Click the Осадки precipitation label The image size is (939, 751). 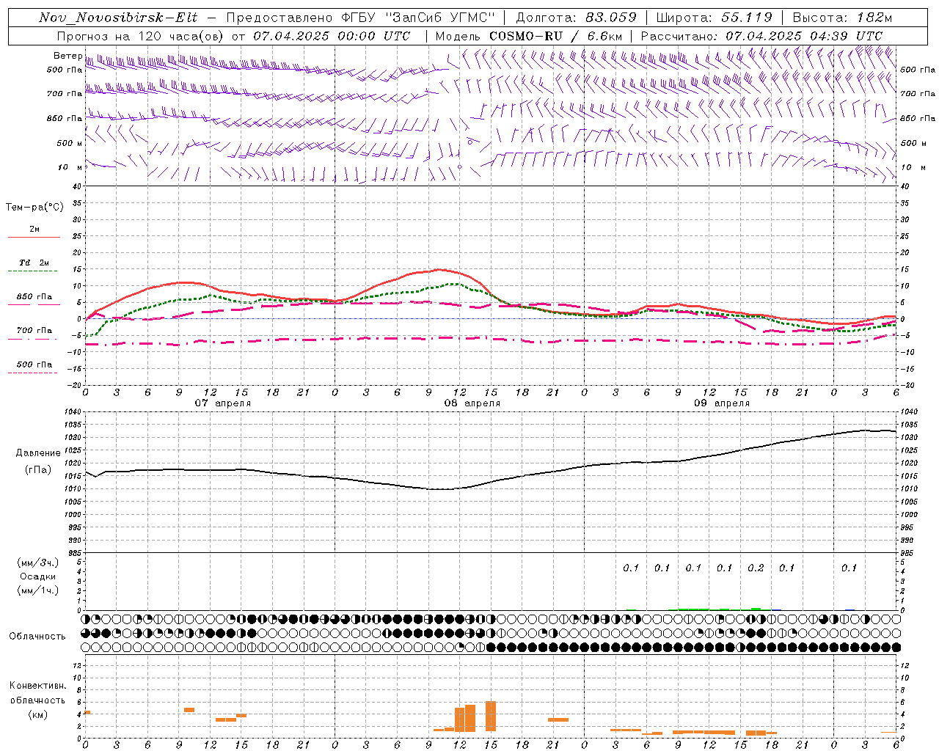[38, 576]
